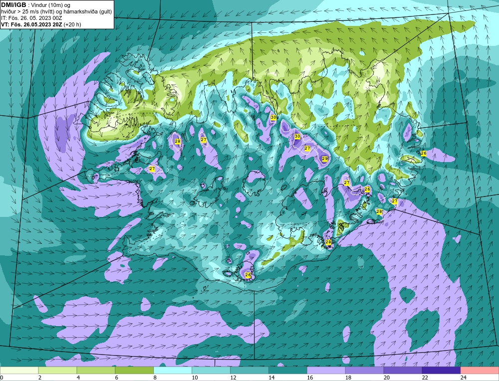
Task: Pick the 0–2 m/s palest legend swatch
Action: pos(19,371)
